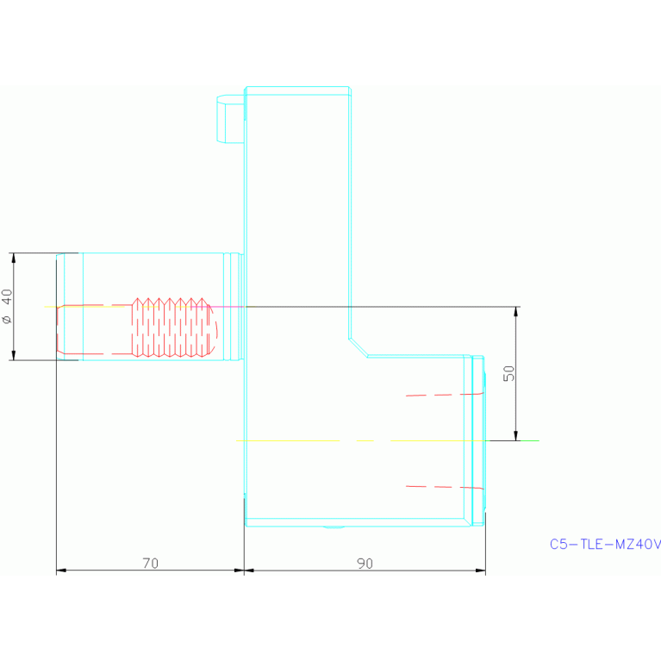Click the small cyan tab at top-left of body
The height and width of the screenshot is (661, 661).
[x=230, y=119]
